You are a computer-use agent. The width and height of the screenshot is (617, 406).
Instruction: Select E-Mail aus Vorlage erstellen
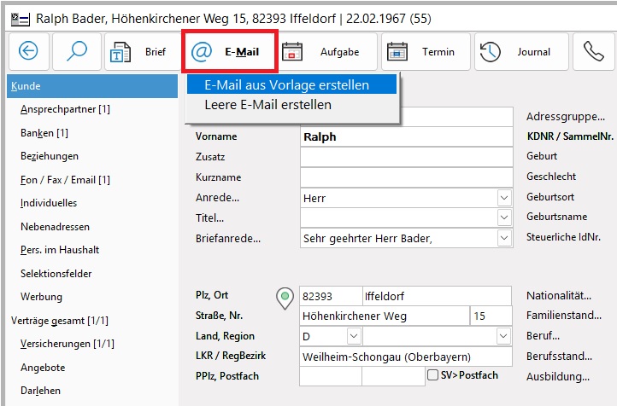tap(287, 85)
